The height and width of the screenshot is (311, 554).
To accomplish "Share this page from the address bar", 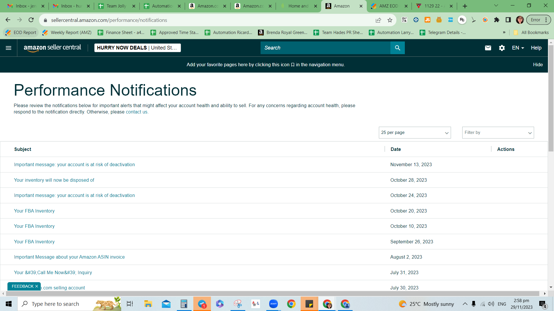I will (x=378, y=20).
